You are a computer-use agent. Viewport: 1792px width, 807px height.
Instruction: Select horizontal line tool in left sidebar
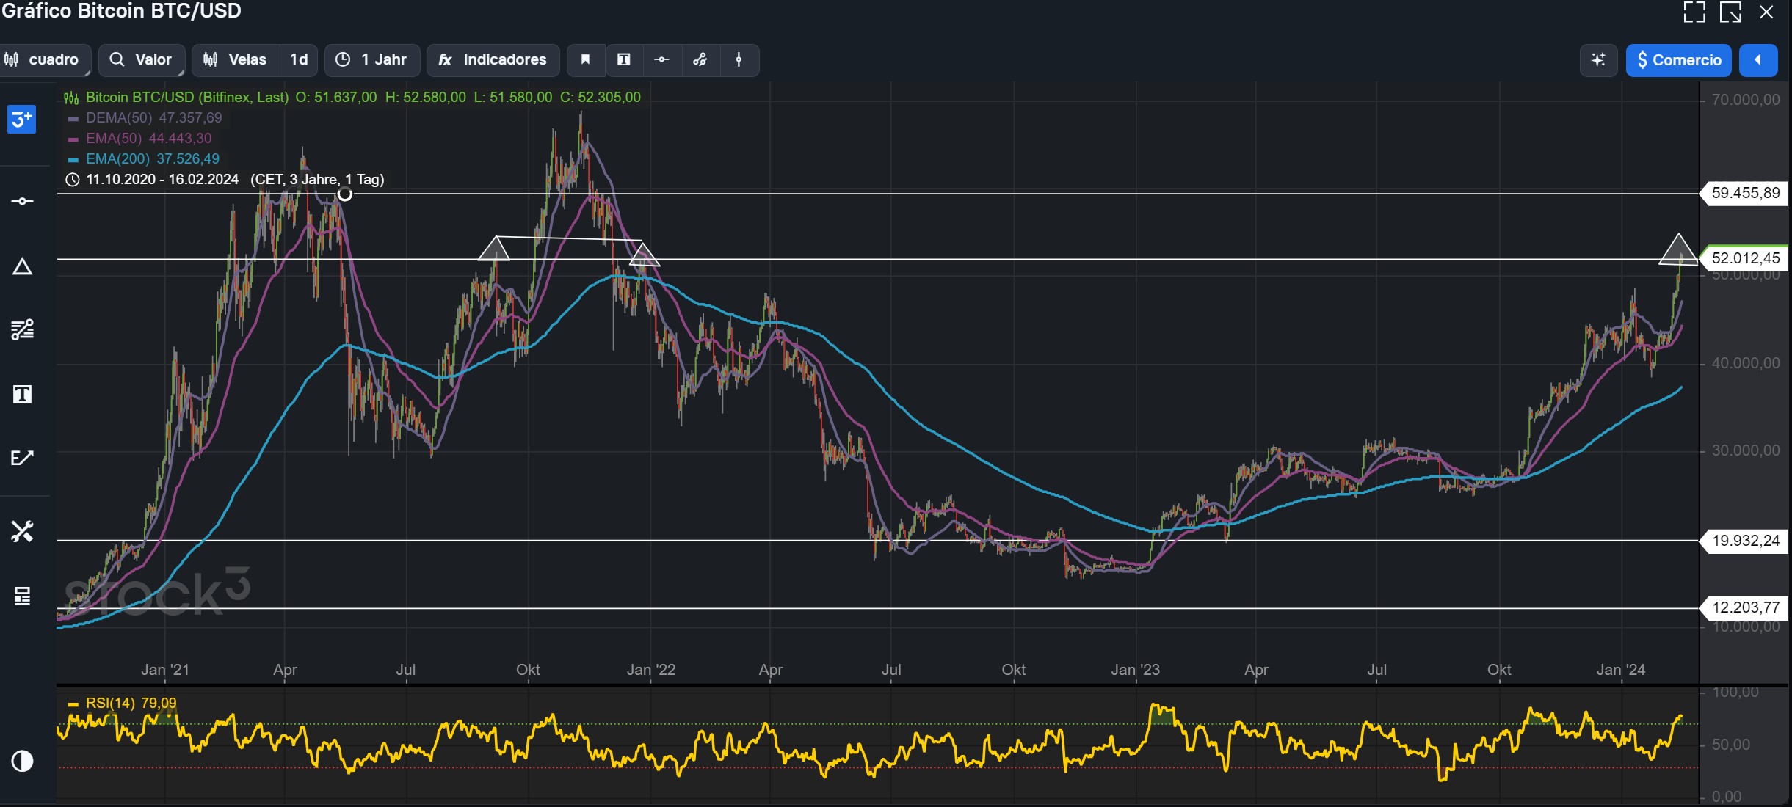coord(22,201)
